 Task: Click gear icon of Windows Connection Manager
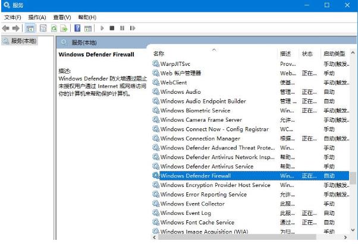point(156,138)
